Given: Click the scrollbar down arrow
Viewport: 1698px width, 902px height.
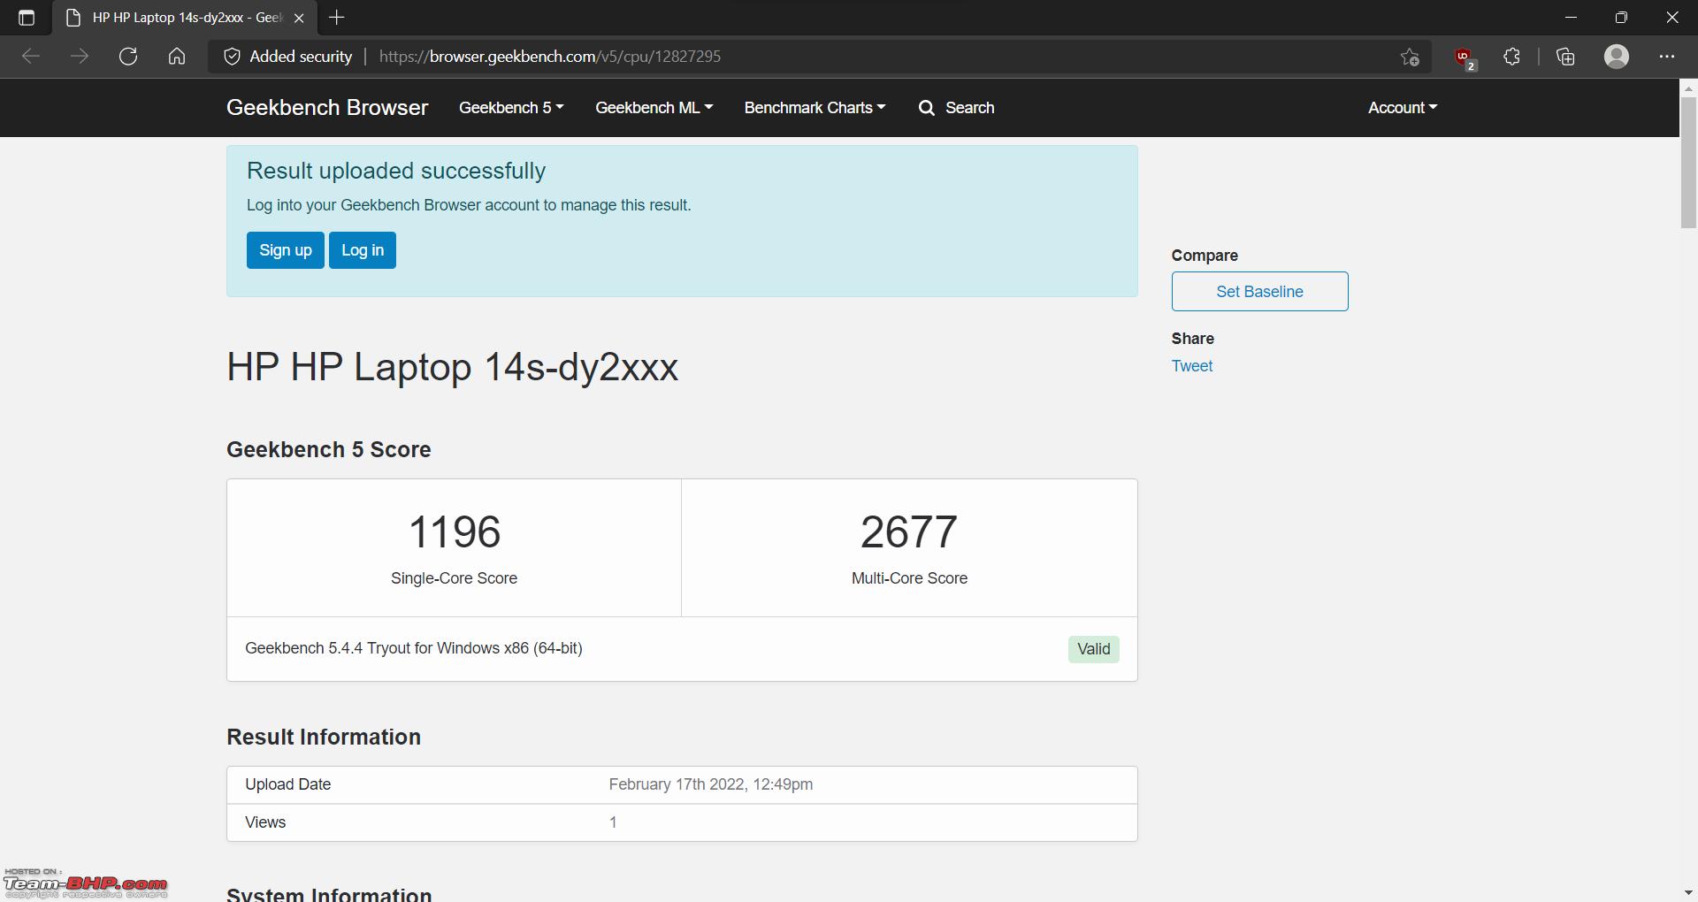Looking at the screenshot, I should 1688,893.
